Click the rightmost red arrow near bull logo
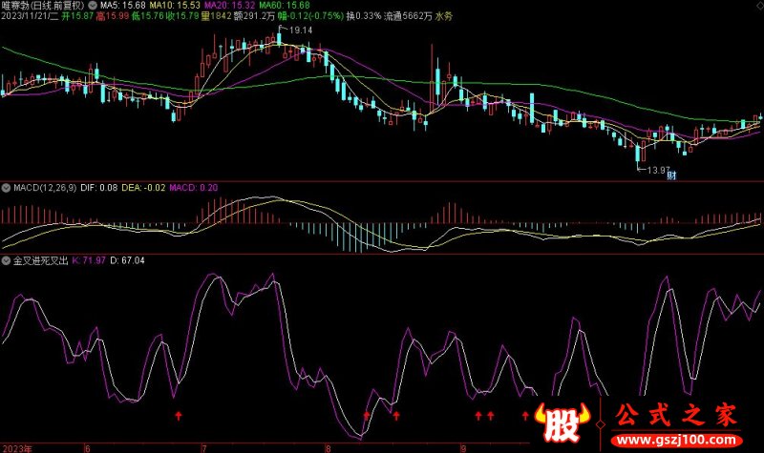Viewport: 764px width, 453px height. coord(525,416)
